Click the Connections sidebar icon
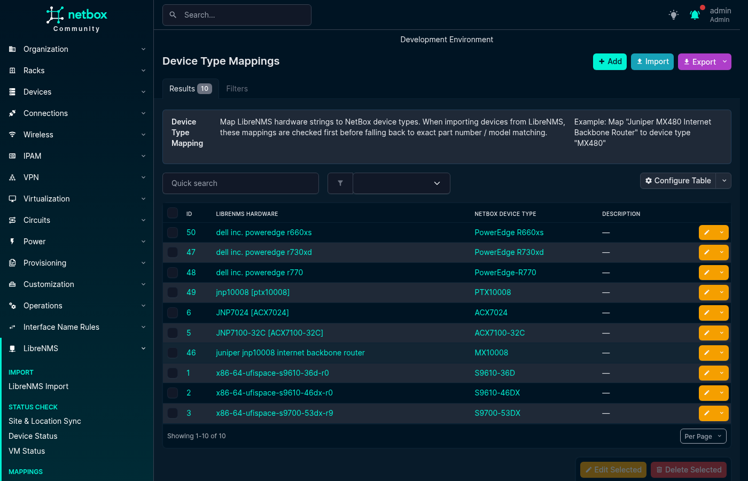The image size is (748, 481). [x=12, y=113]
